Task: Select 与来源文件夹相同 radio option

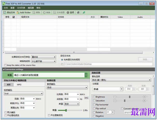Action: coord(62,60)
